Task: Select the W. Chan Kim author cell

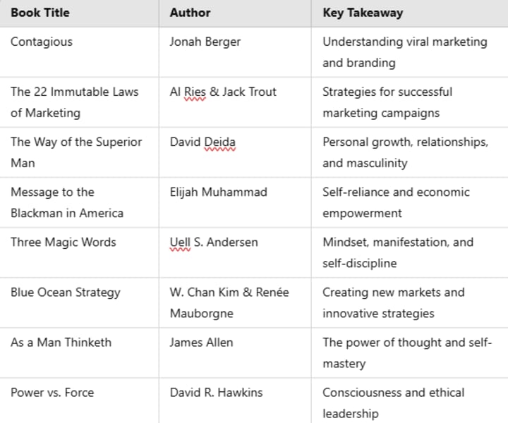Action: pos(235,303)
